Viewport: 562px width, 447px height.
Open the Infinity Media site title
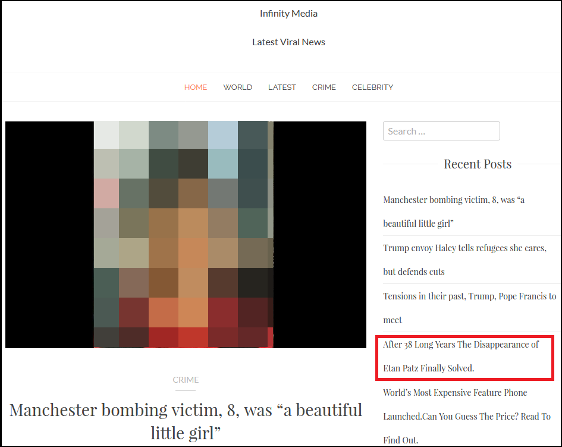tap(288, 13)
